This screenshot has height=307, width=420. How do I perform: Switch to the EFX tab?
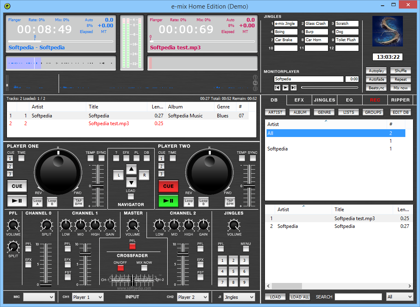(299, 100)
